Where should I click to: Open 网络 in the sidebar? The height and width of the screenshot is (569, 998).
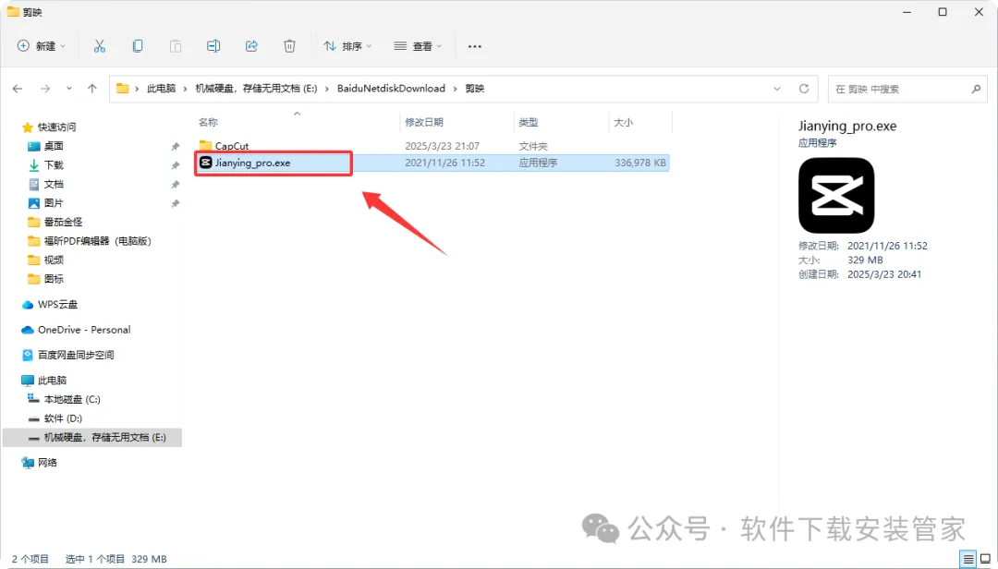(x=47, y=463)
